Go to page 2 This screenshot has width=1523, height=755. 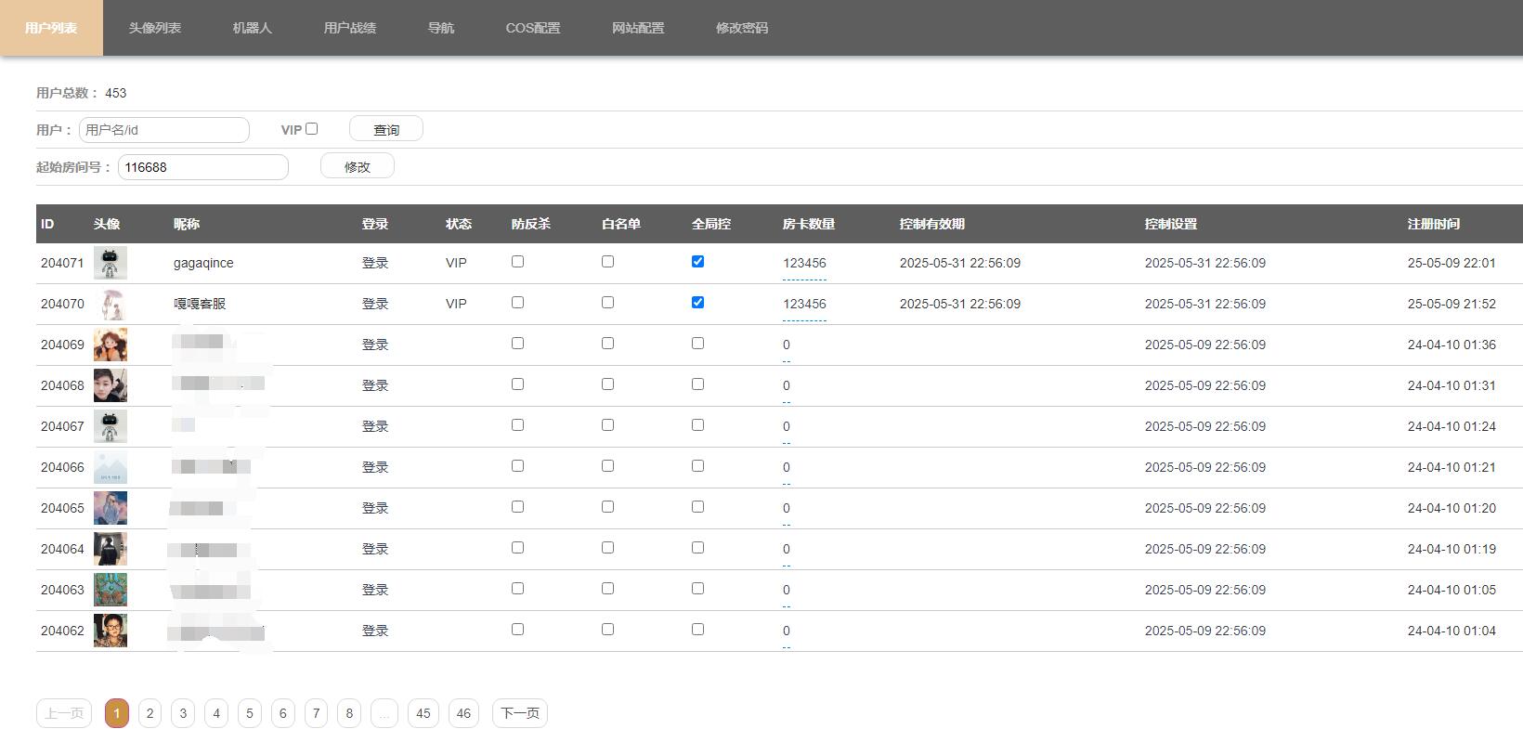[150, 713]
